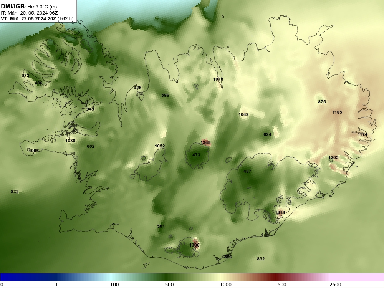Select the 501 height label

161,226
